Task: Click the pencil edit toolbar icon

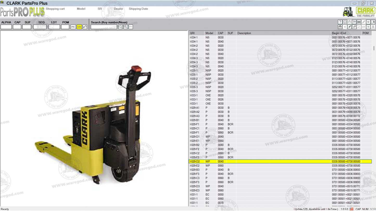Action: (364, 22)
